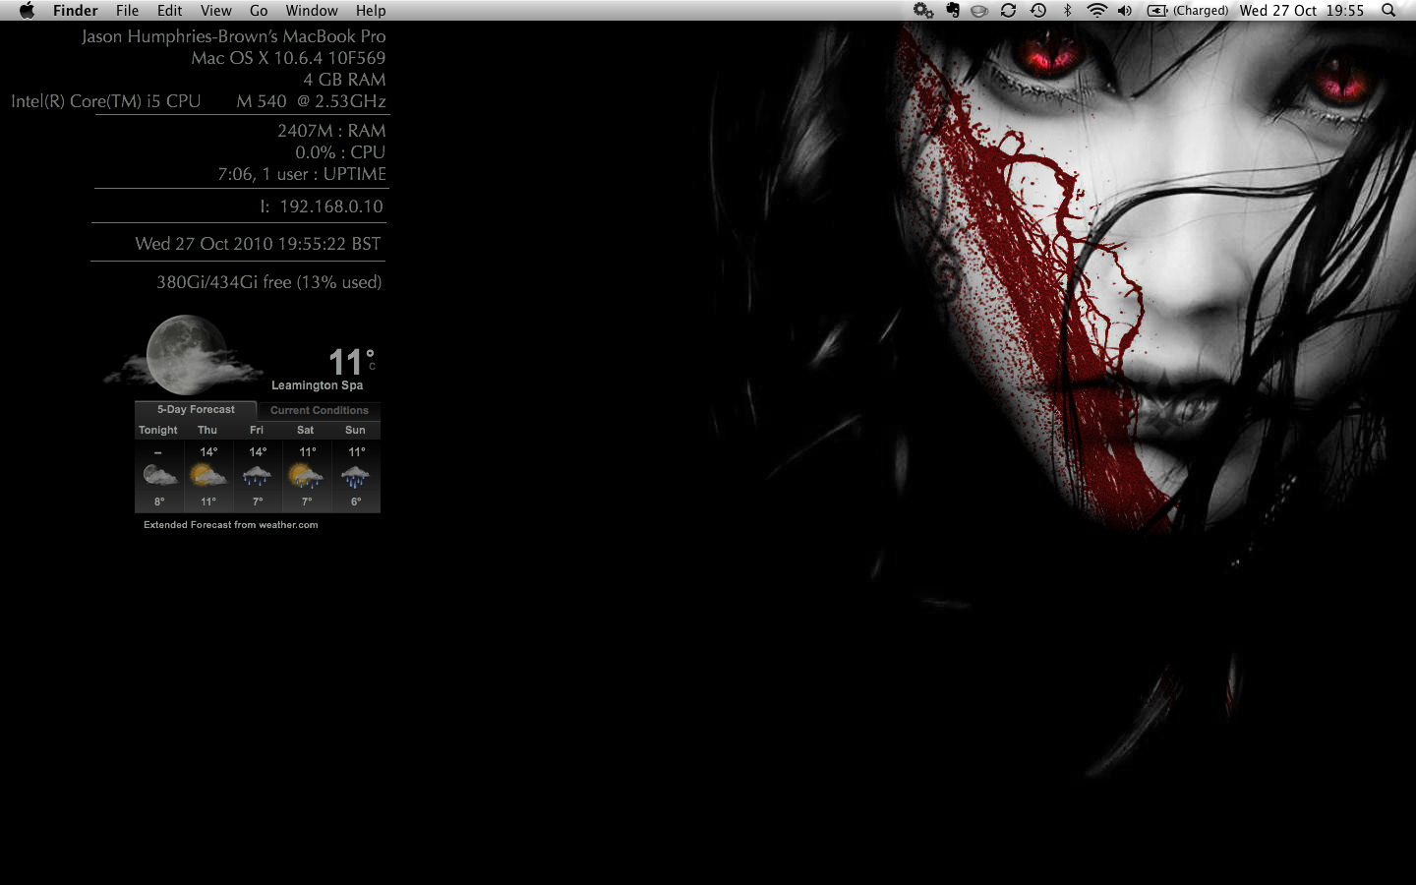Open Spotlight search magnifier
This screenshot has width=1416, height=885.
click(x=1388, y=10)
